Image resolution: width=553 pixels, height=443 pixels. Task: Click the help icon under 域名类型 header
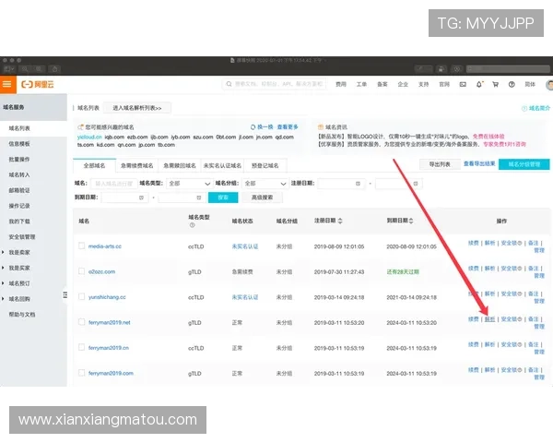pos(193,225)
